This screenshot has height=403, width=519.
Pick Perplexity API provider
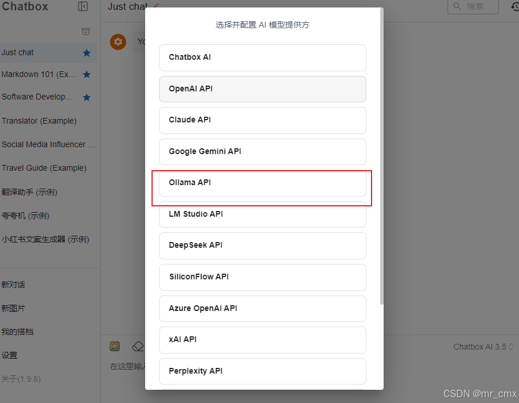point(263,371)
